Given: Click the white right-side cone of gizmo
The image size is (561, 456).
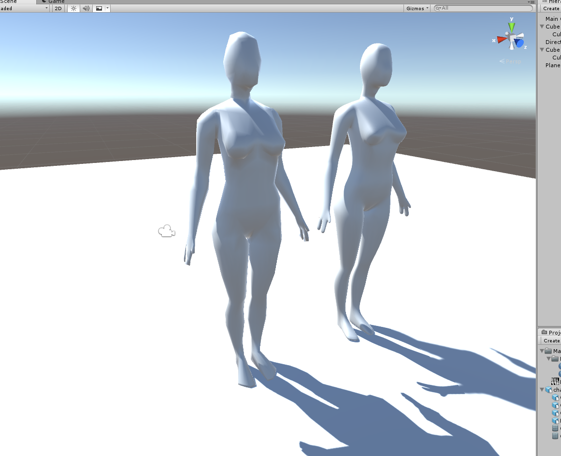Looking at the screenshot, I should (x=519, y=35).
